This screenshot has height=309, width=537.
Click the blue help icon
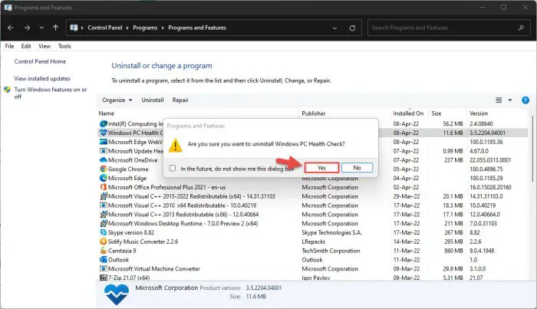[x=525, y=100]
